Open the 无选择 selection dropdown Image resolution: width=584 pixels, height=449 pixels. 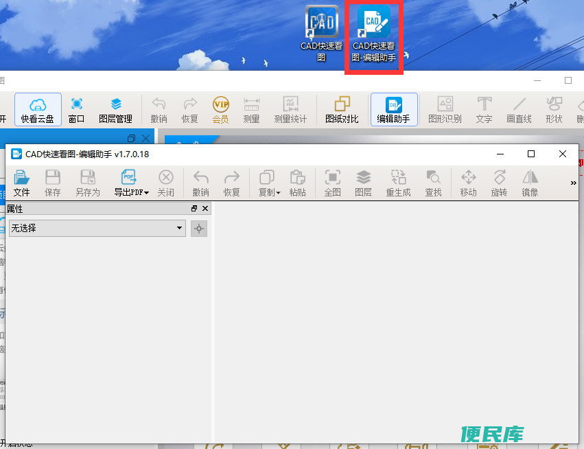[x=97, y=228]
